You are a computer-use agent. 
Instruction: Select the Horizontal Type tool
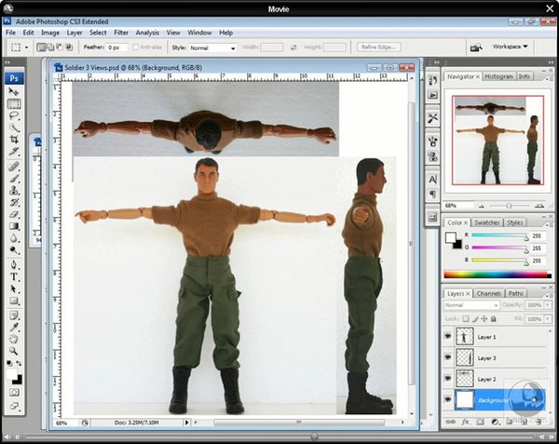click(x=14, y=276)
